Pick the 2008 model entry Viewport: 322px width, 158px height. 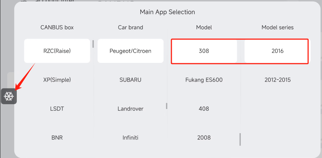[x=204, y=138]
